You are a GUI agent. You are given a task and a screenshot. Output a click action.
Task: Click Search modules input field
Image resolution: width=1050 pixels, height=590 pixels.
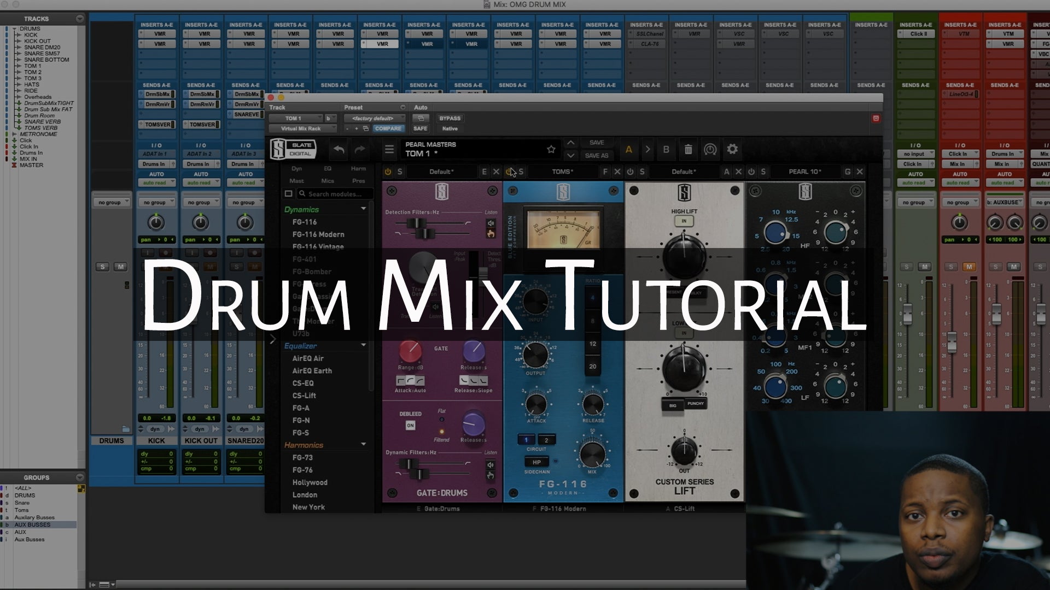tap(335, 193)
